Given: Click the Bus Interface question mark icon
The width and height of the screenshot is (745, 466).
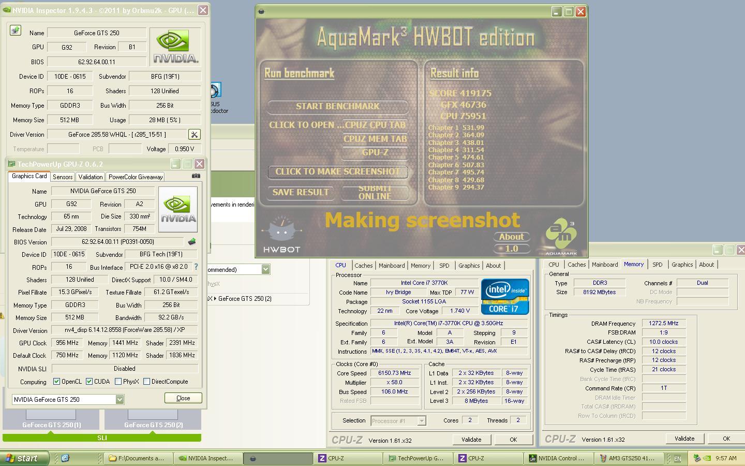Looking at the screenshot, I should 196,267.
